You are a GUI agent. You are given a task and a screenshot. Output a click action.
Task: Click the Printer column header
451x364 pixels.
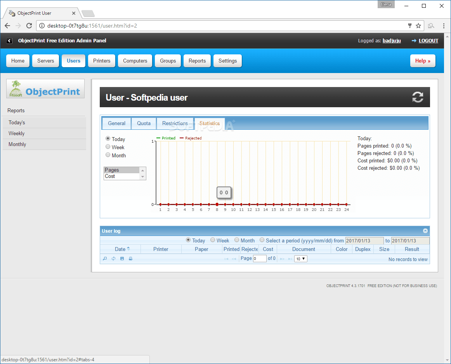click(x=161, y=249)
